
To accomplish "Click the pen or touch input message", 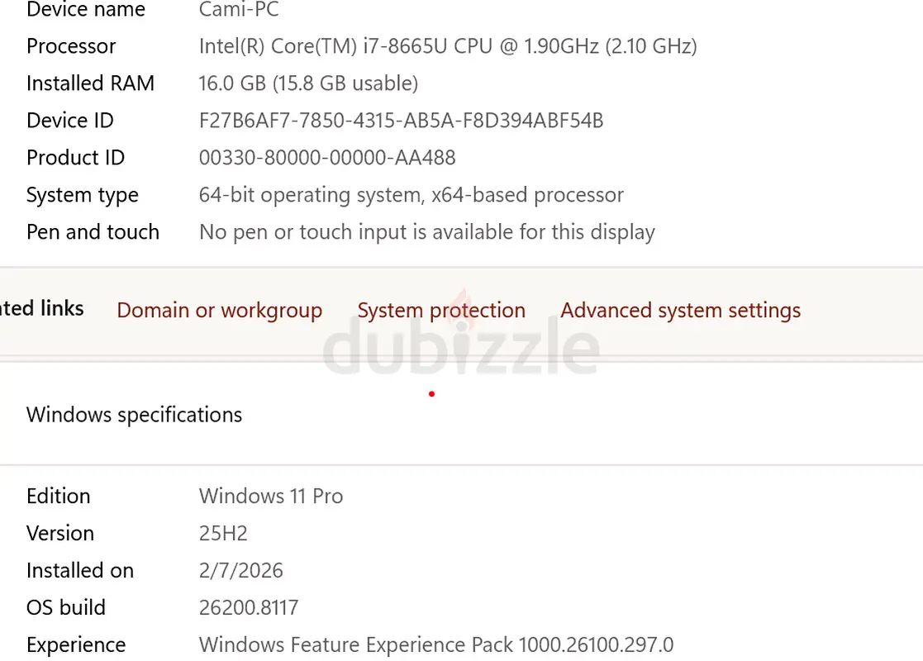I will 426,232.
